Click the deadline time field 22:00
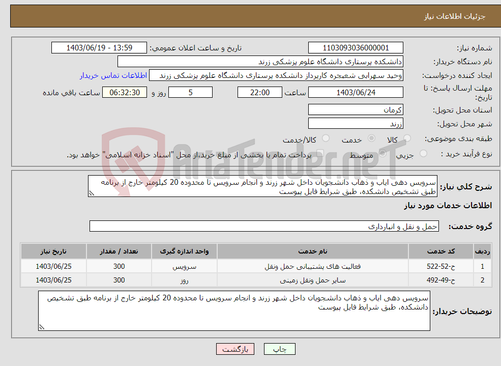The image size is (501, 366). pos(260,92)
